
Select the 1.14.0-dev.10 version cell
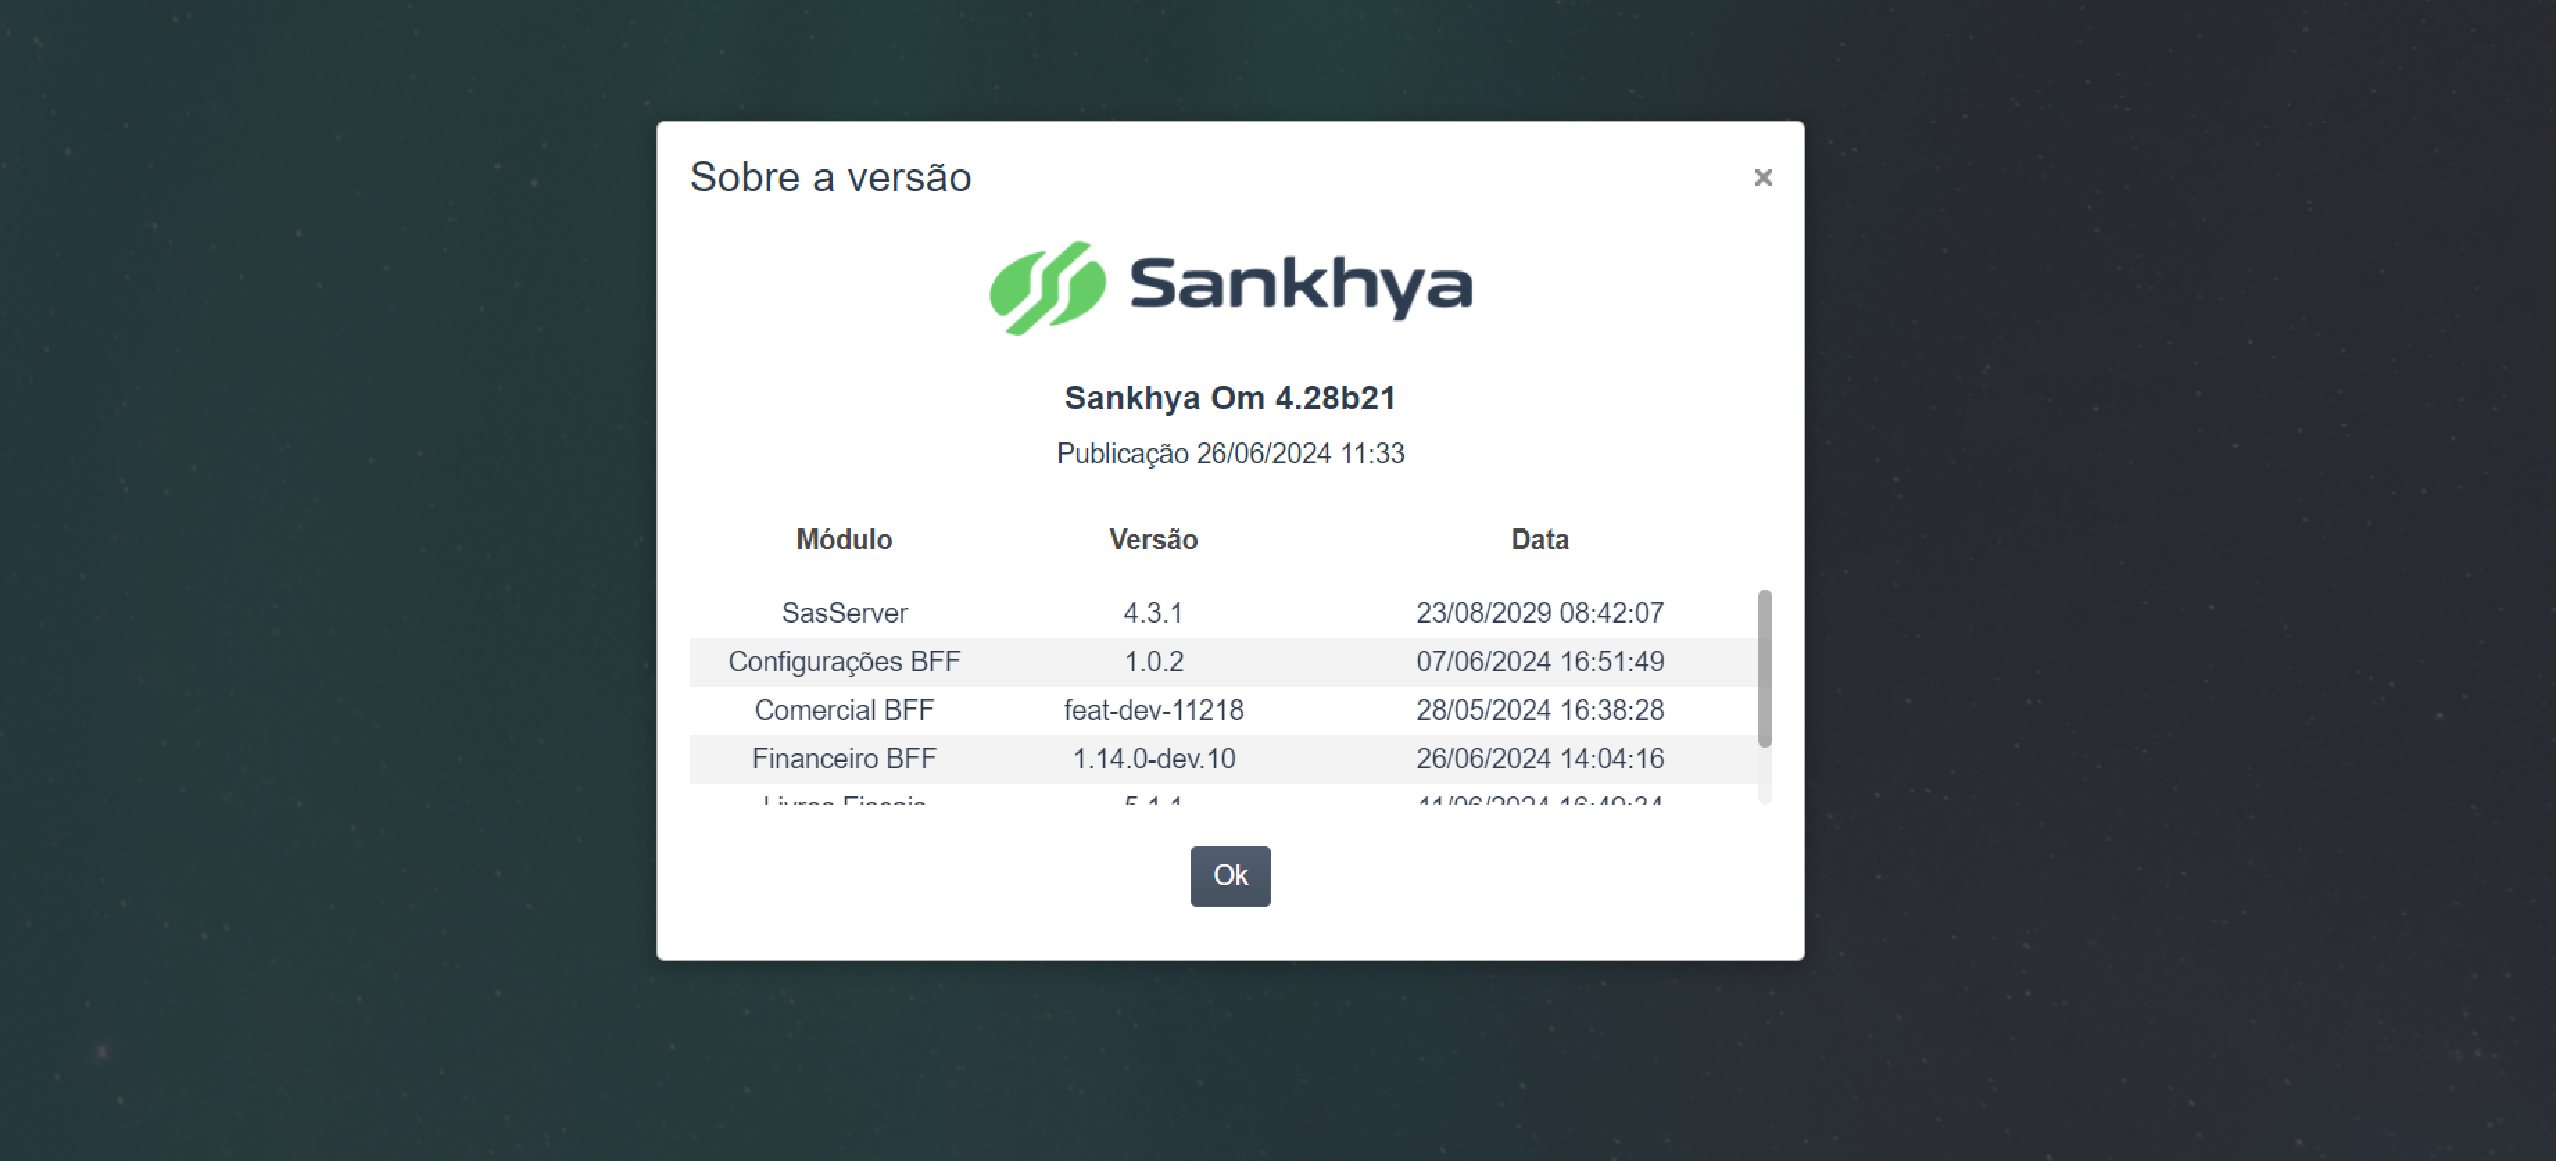pyautogui.click(x=1155, y=759)
